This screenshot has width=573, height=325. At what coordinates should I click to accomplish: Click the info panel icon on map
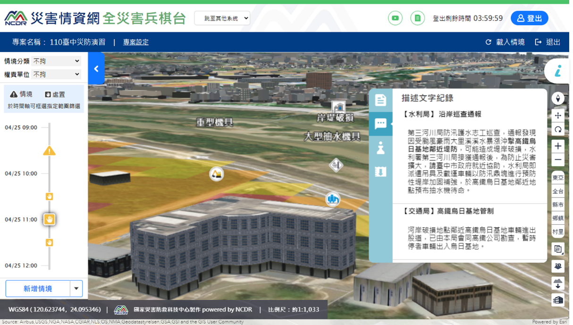[558, 71]
